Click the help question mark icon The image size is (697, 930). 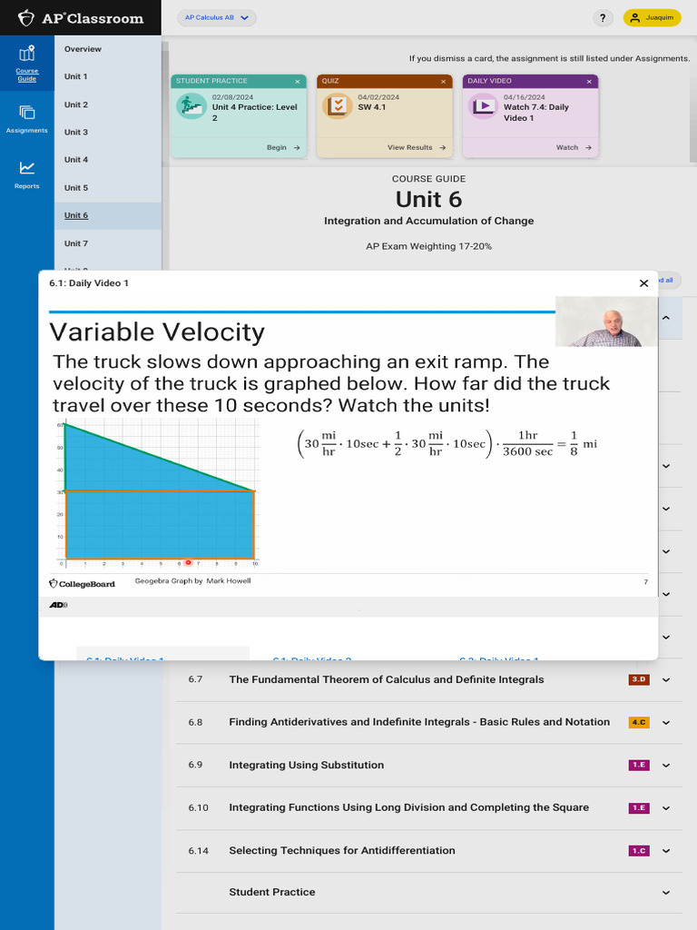point(603,18)
